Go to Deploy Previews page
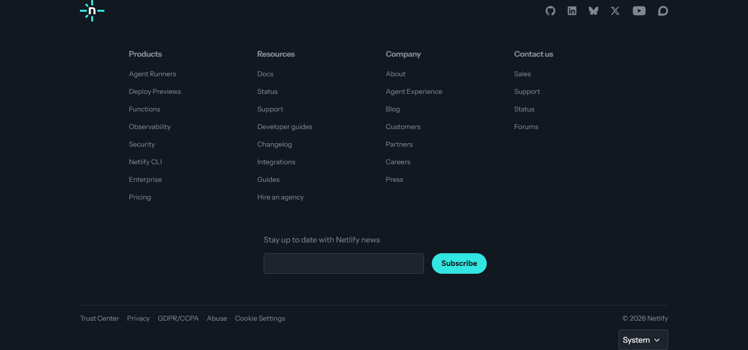Image resolution: width=748 pixels, height=350 pixels. (x=155, y=91)
